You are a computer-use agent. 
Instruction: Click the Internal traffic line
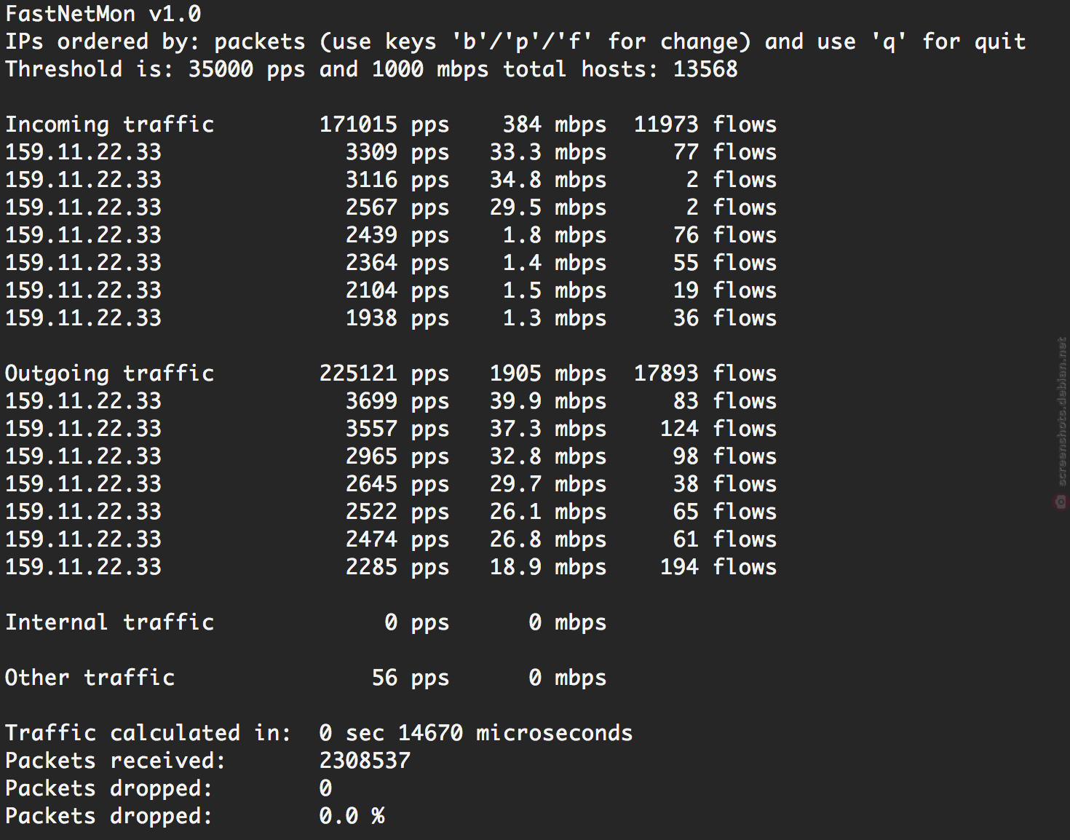[306, 622]
